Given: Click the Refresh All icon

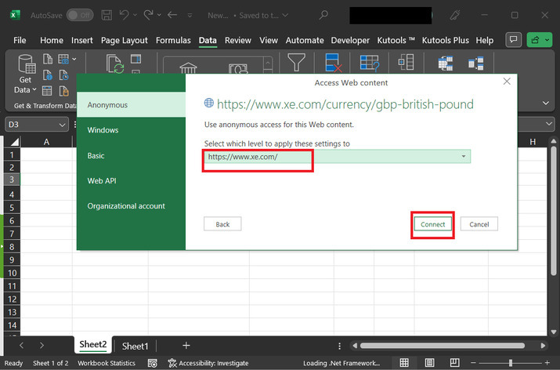Looking at the screenshot, I should click(115, 63).
